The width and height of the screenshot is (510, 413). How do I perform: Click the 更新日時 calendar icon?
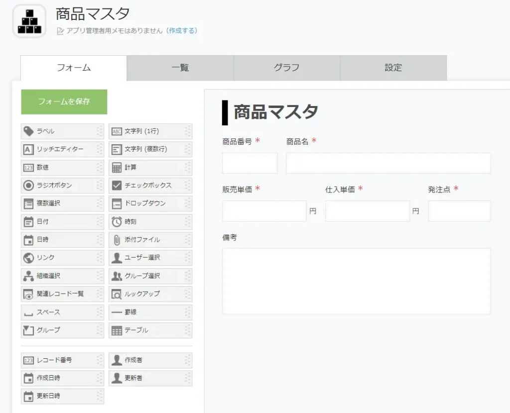pos(28,396)
